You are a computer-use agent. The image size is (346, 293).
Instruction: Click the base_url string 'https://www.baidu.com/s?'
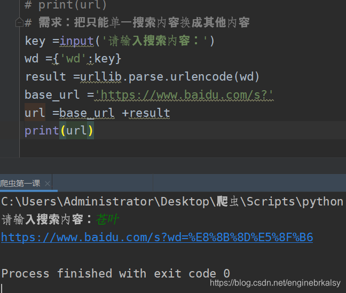click(184, 95)
